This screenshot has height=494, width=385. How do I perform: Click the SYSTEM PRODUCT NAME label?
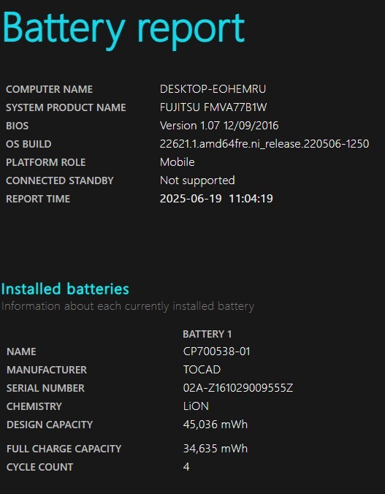point(66,107)
